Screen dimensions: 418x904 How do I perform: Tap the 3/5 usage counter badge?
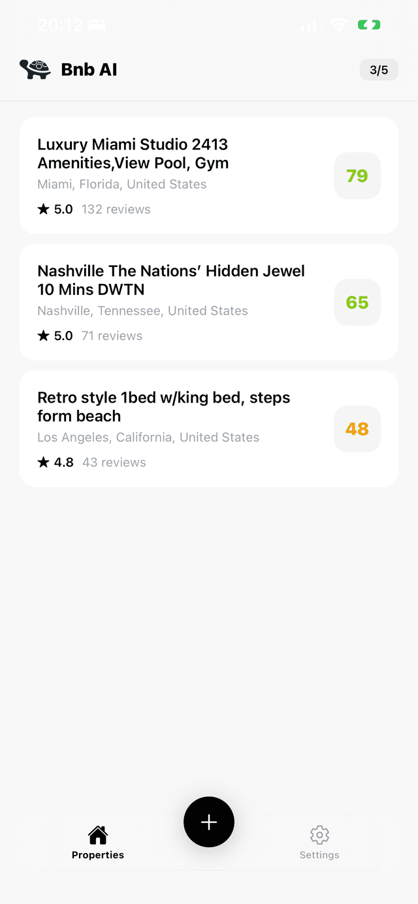(379, 69)
